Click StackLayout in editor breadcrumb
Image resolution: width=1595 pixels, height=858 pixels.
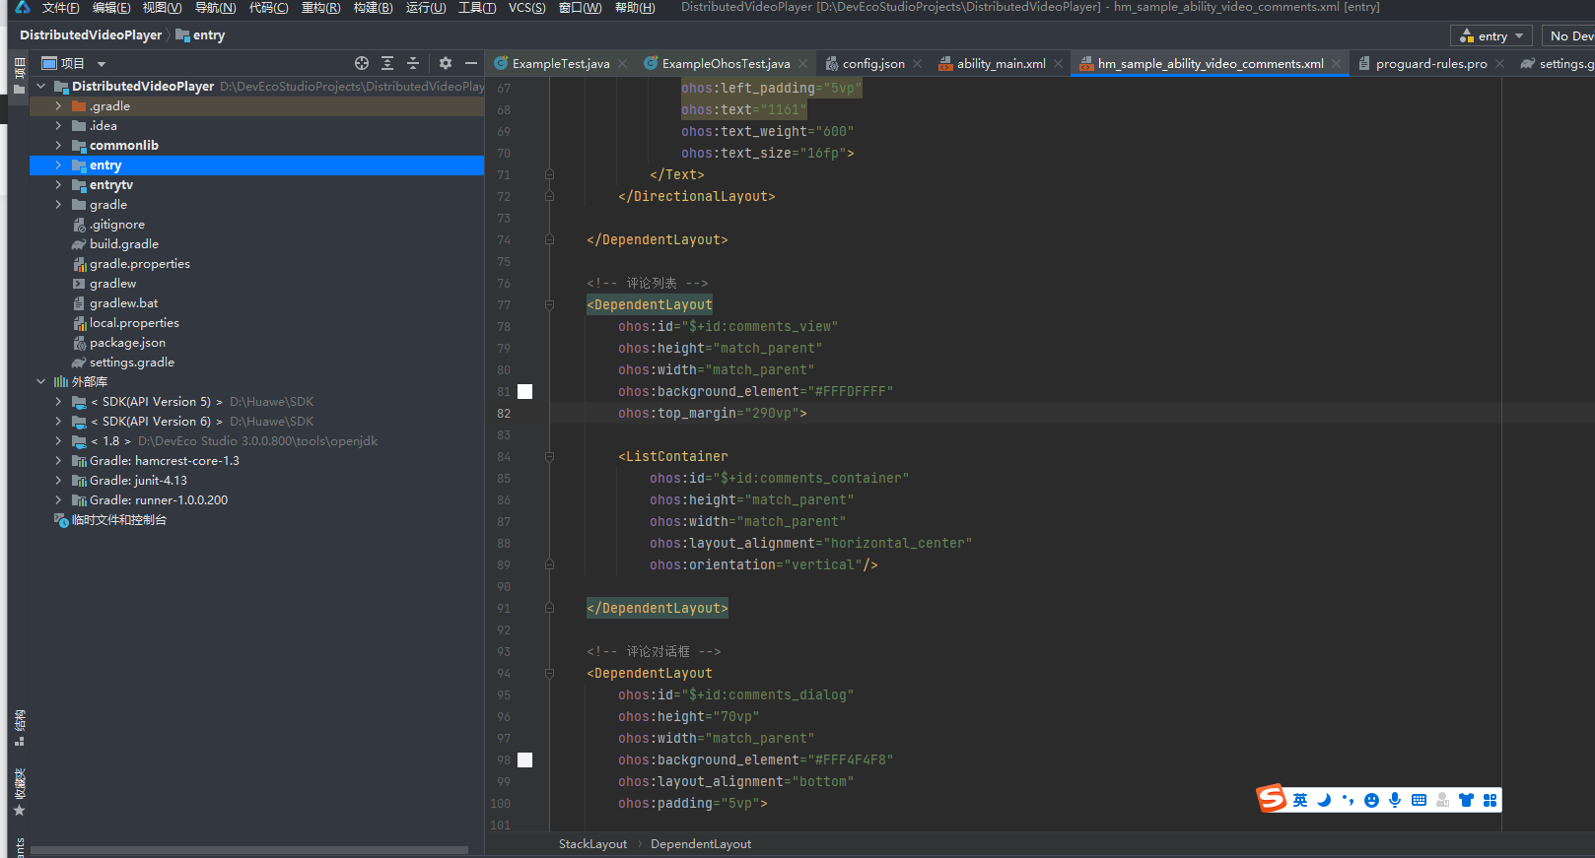point(592,843)
